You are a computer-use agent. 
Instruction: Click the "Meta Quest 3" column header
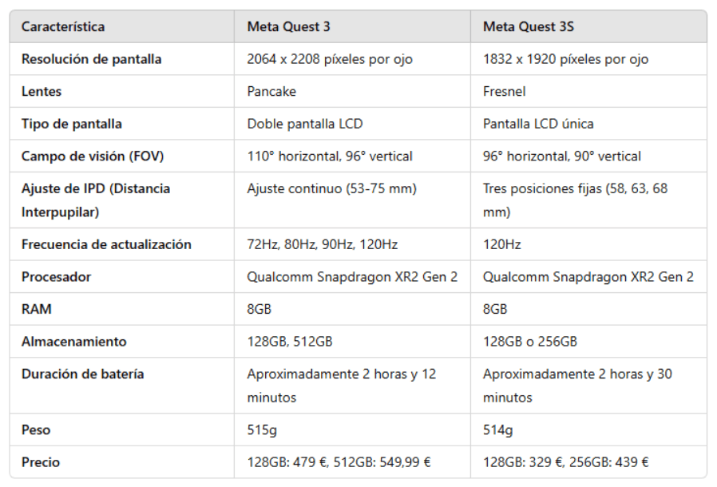pos(288,26)
